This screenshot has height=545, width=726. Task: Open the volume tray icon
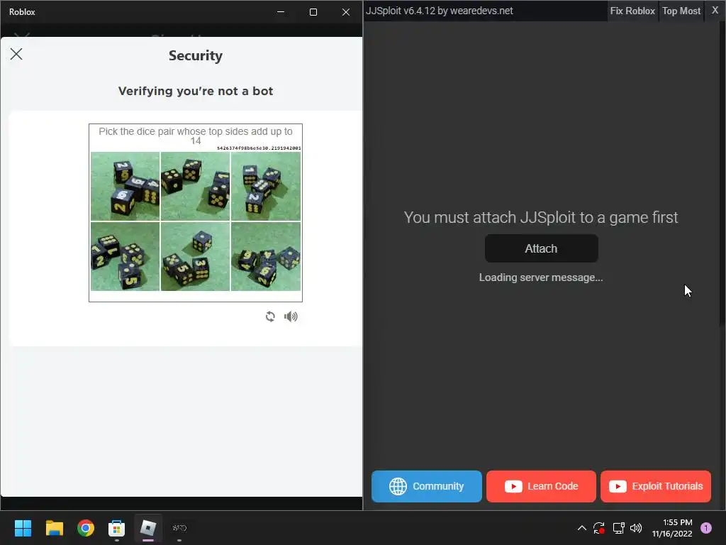pyautogui.click(x=636, y=528)
